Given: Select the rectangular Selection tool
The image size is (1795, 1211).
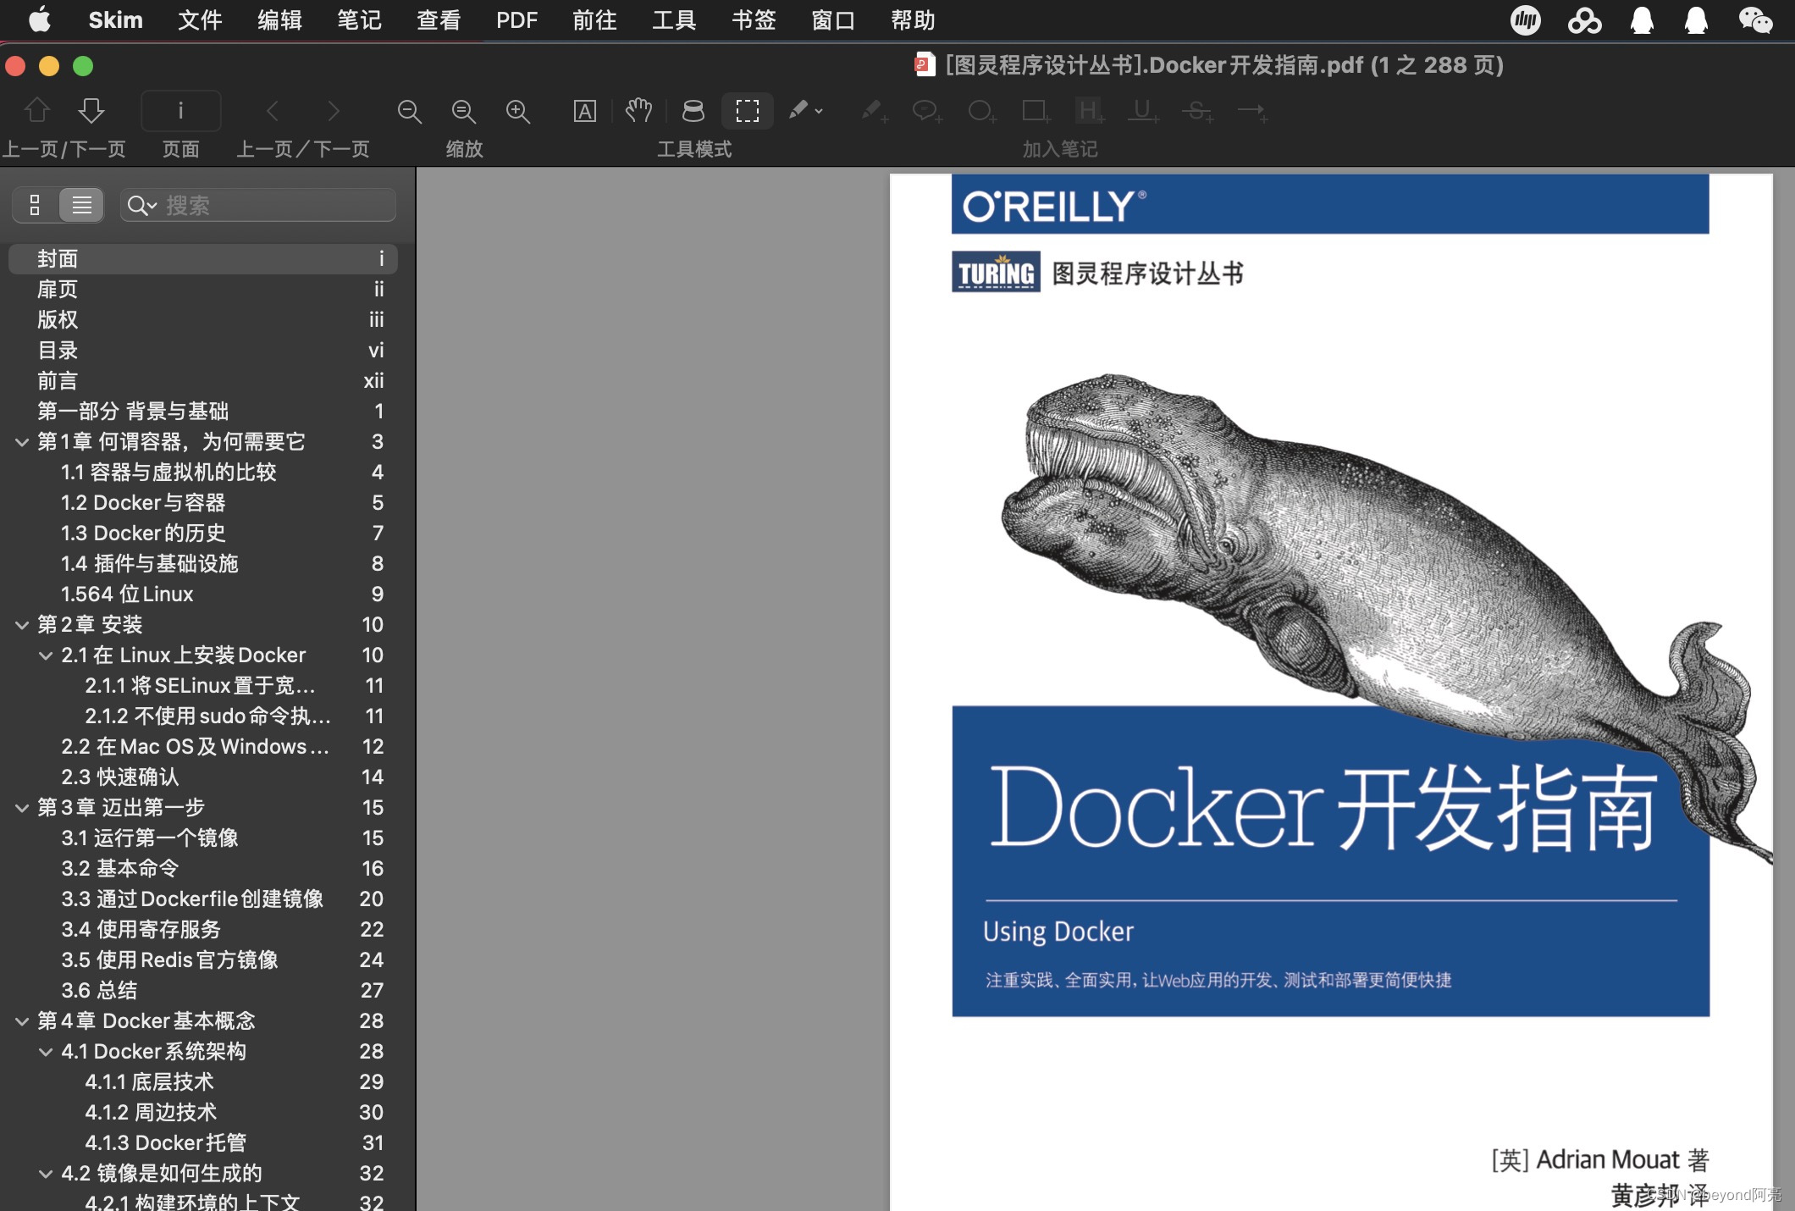Looking at the screenshot, I should tap(748, 111).
